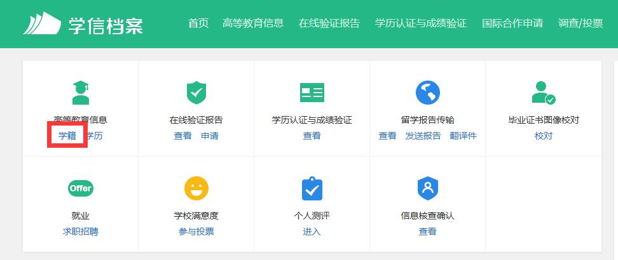618x260 pixels.
Task: Click the green shield icon for 在线验证报告
Action: tap(196, 93)
